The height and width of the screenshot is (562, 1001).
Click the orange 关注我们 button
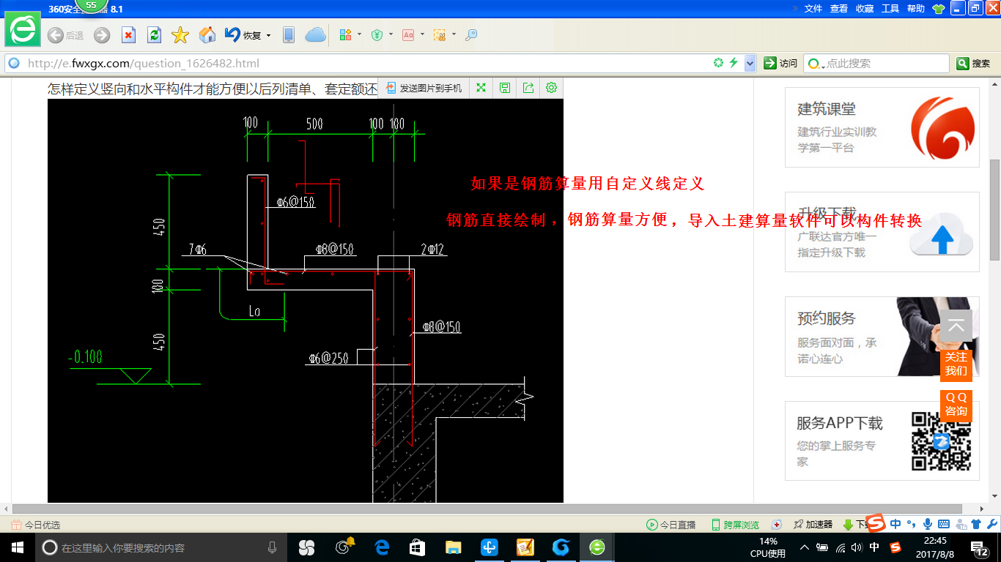pos(956,364)
